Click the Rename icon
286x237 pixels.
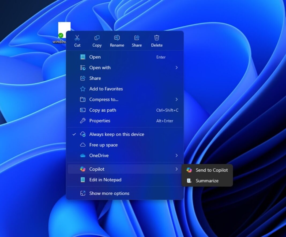(x=117, y=37)
